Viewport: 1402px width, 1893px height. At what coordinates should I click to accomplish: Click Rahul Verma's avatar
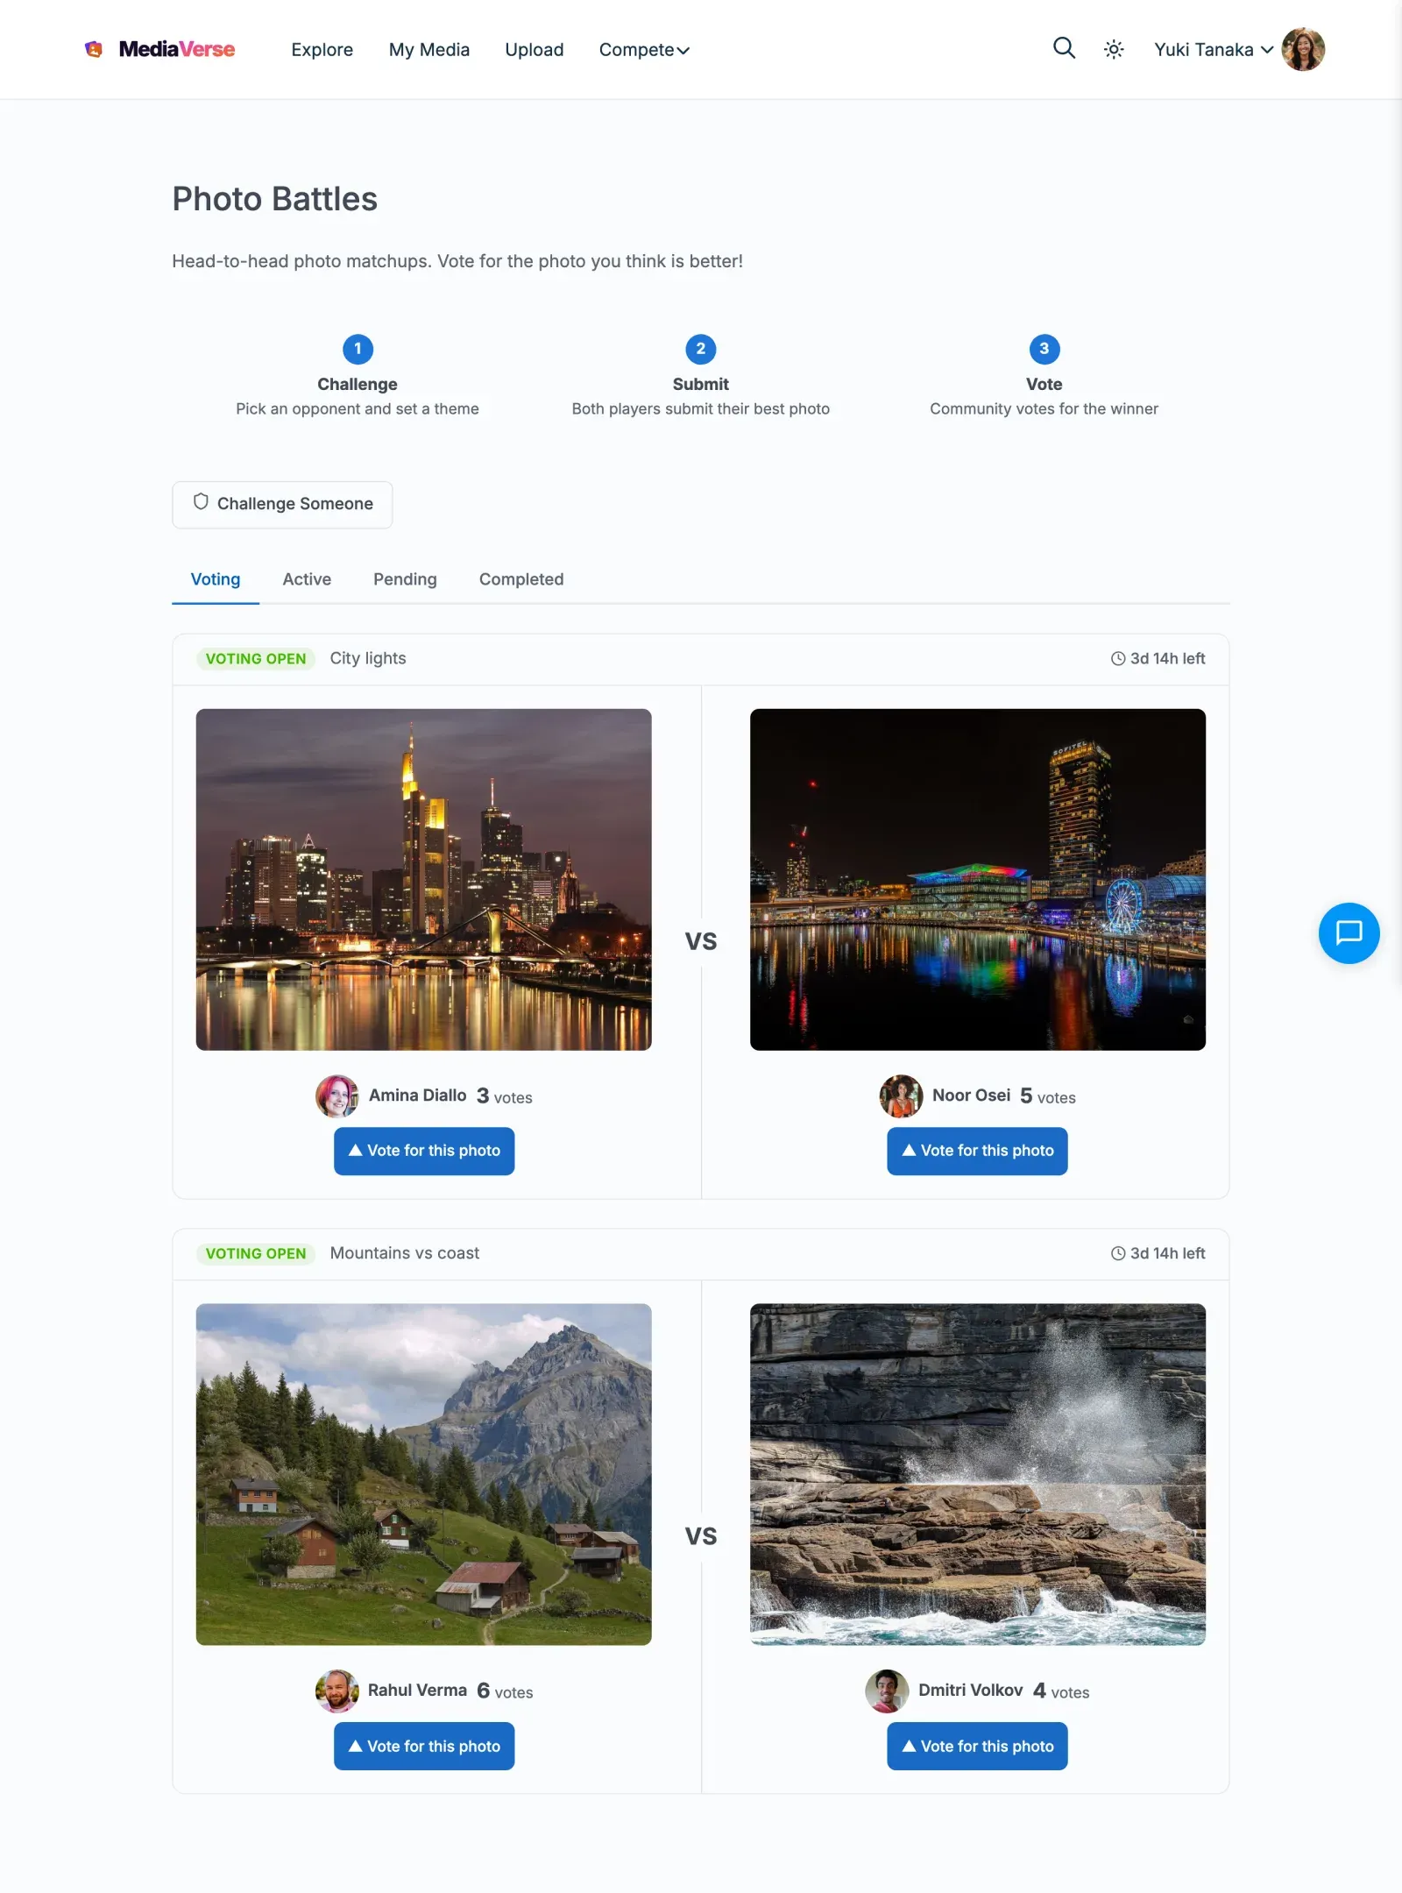[337, 1691]
